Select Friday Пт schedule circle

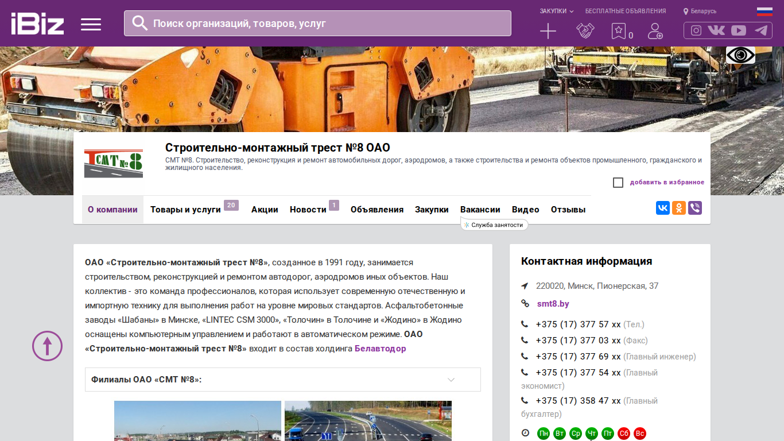[x=608, y=434]
